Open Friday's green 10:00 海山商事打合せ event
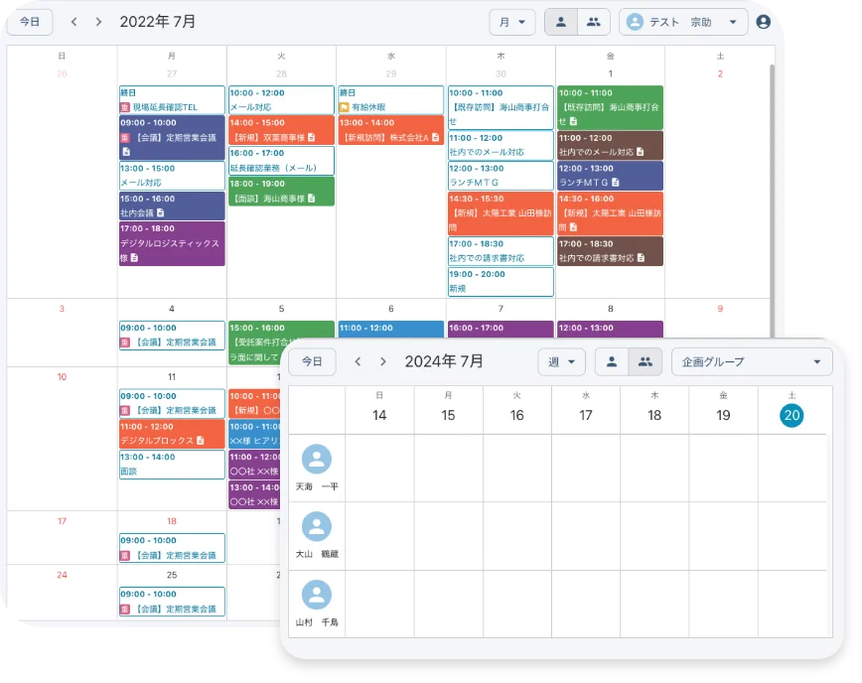The image size is (862, 683). coord(610,107)
